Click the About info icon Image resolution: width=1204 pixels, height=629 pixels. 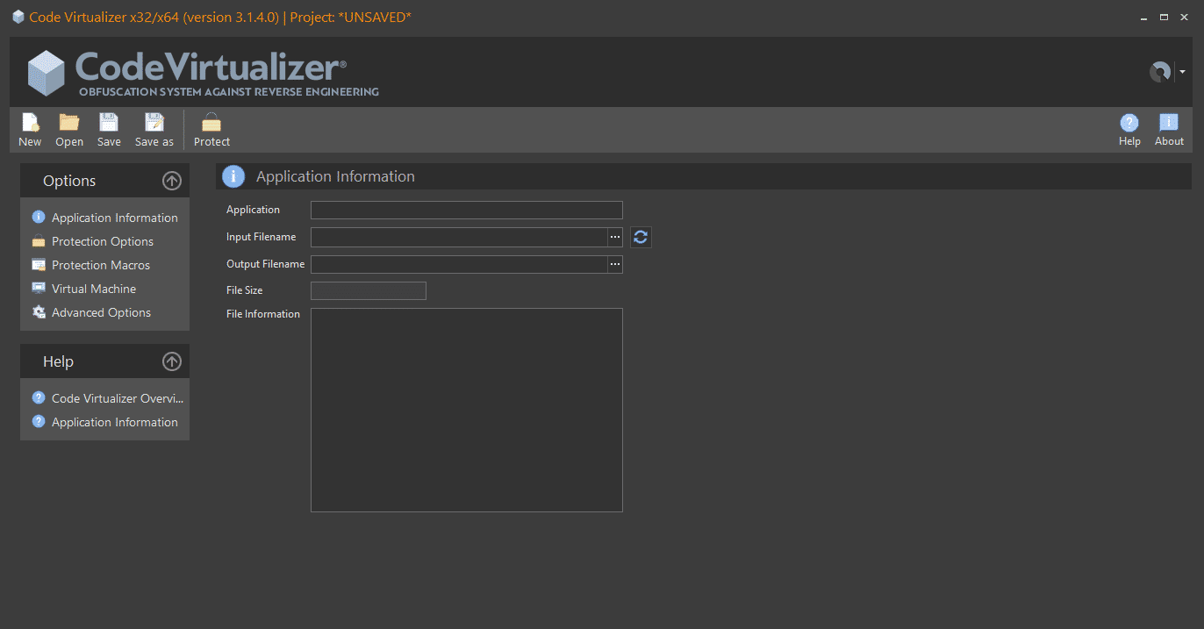point(1169,124)
